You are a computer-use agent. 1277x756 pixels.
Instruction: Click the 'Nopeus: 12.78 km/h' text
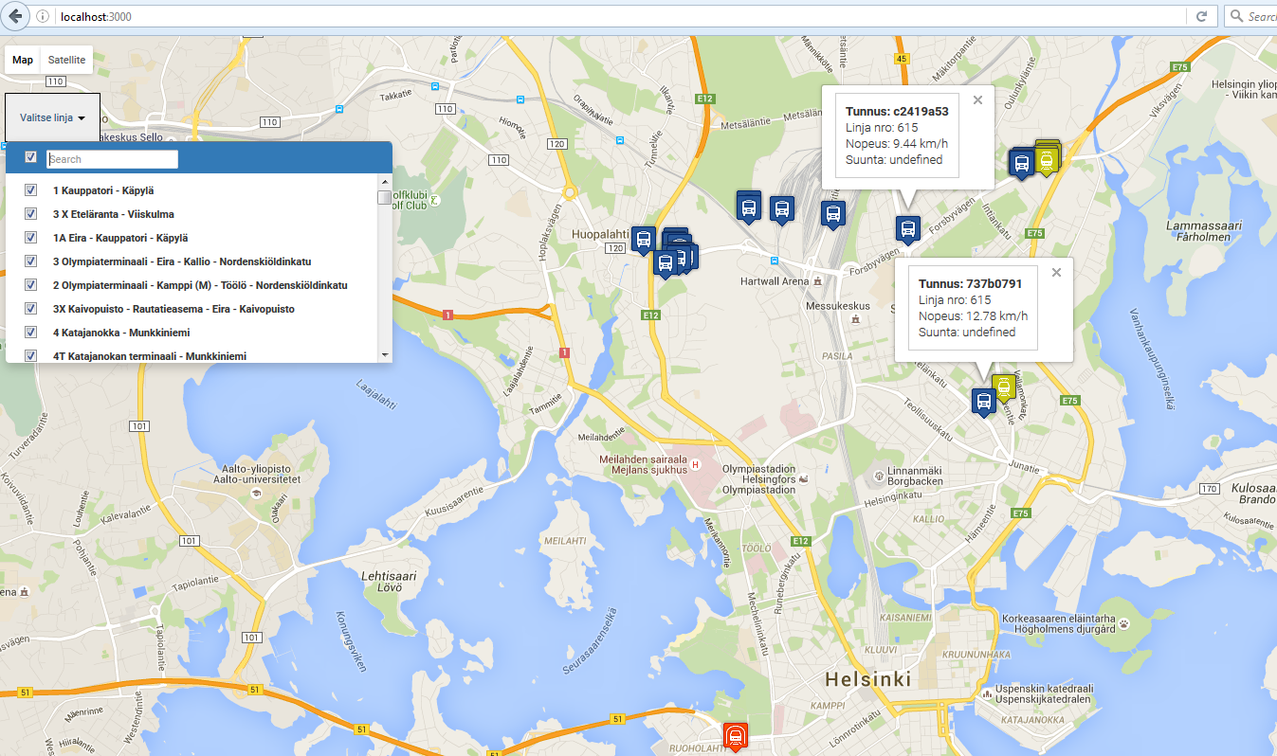pos(973,315)
